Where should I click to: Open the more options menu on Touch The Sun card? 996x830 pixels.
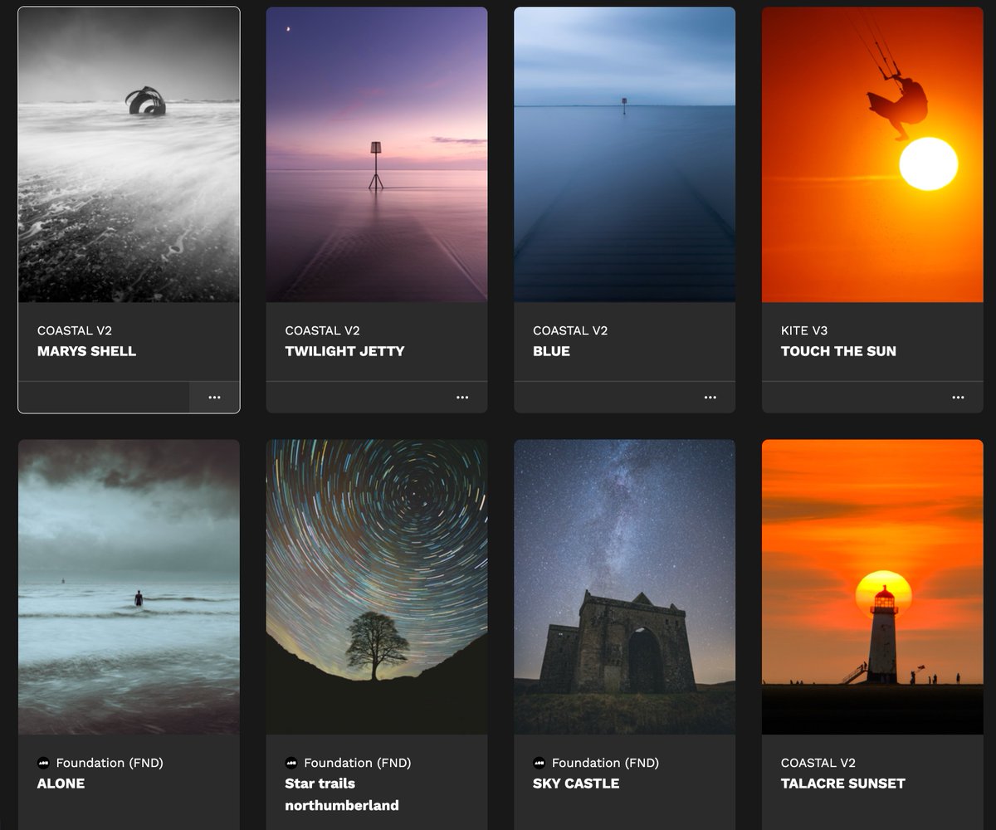pos(958,398)
